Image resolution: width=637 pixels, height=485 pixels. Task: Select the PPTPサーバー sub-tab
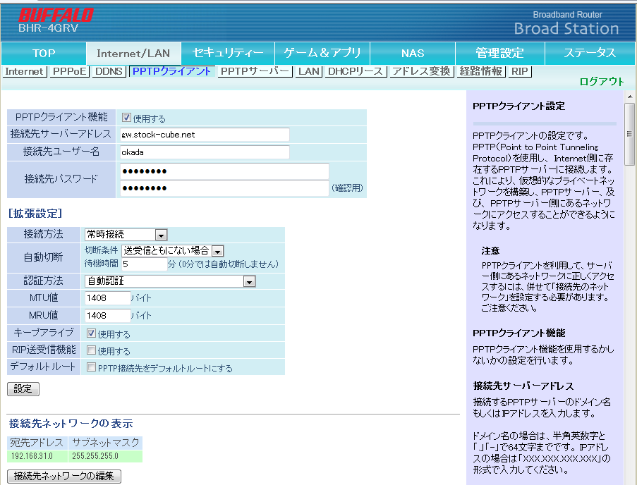click(x=255, y=71)
